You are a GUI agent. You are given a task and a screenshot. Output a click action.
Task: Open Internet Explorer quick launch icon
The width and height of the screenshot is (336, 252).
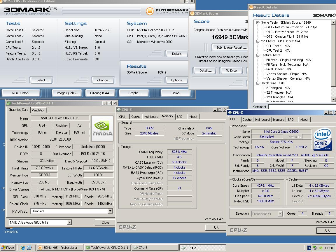coord(23,248)
